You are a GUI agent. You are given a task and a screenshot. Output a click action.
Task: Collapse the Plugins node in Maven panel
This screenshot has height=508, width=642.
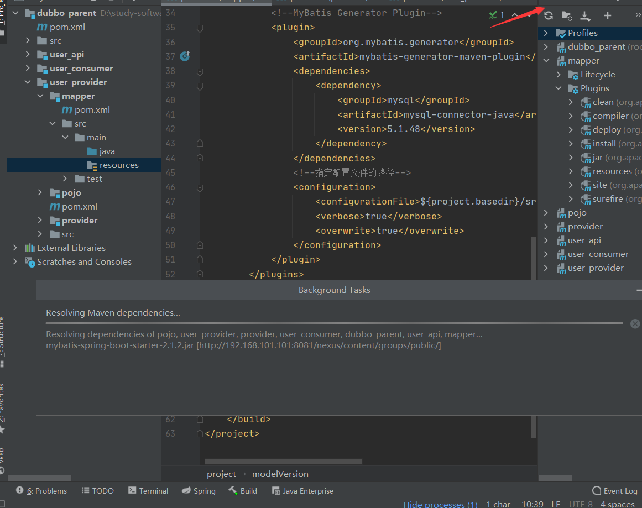(x=559, y=88)
